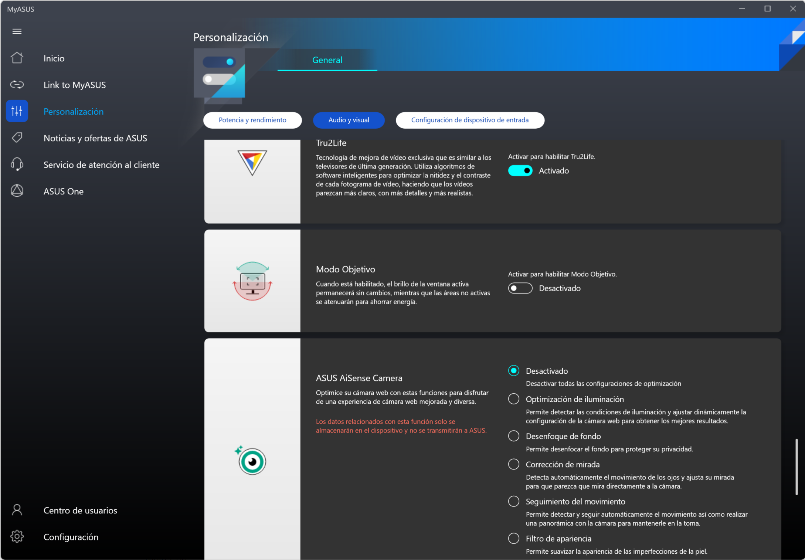Choose Desenfoque de fondo radio option

513,436
